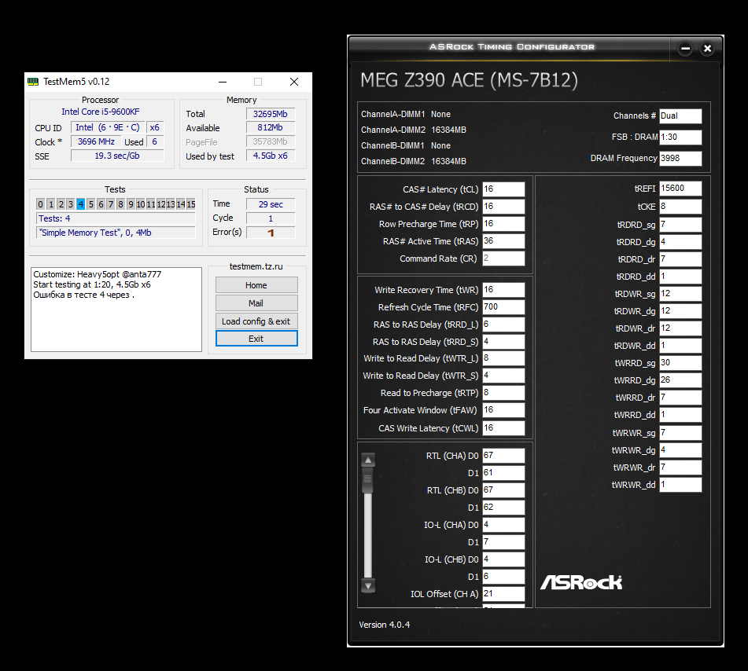The image size is (748, 671).
Task: Click the ASRock logo
Action: click(581, 582)
